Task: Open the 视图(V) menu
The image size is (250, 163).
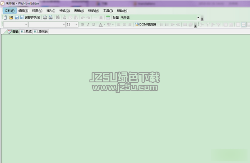Action: coord(37,11)
